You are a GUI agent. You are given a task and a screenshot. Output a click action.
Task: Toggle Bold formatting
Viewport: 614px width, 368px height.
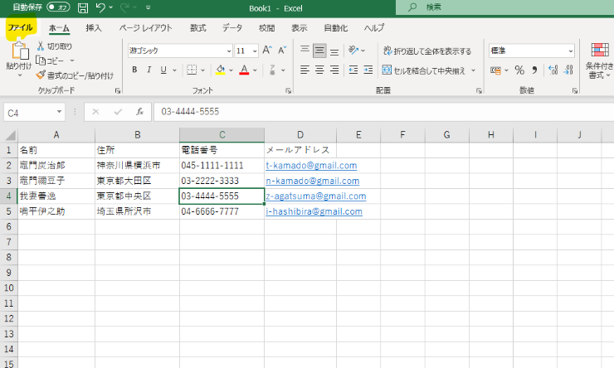134,70
